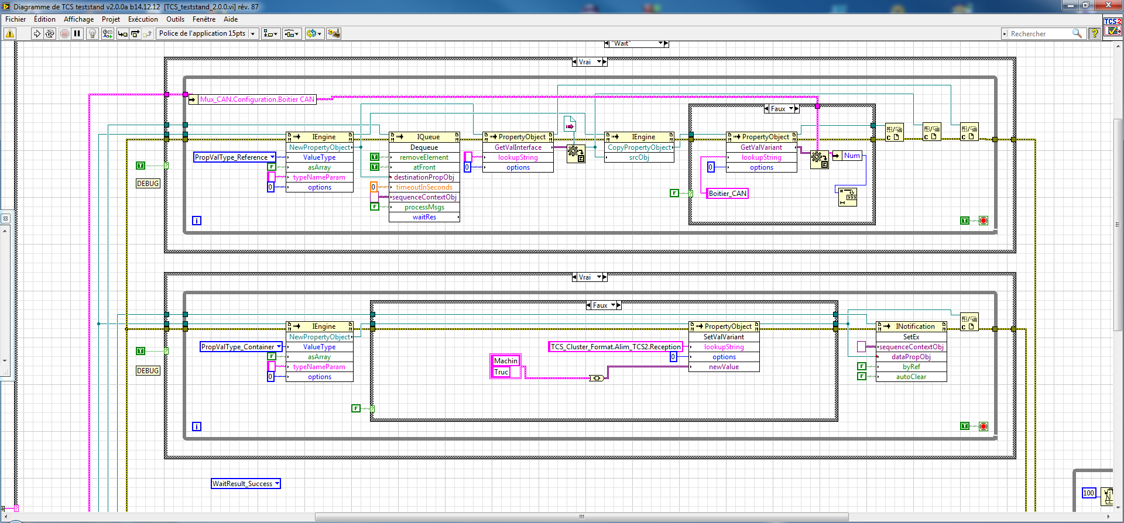Click the Step Into toolbar button

tap(122, 33)
